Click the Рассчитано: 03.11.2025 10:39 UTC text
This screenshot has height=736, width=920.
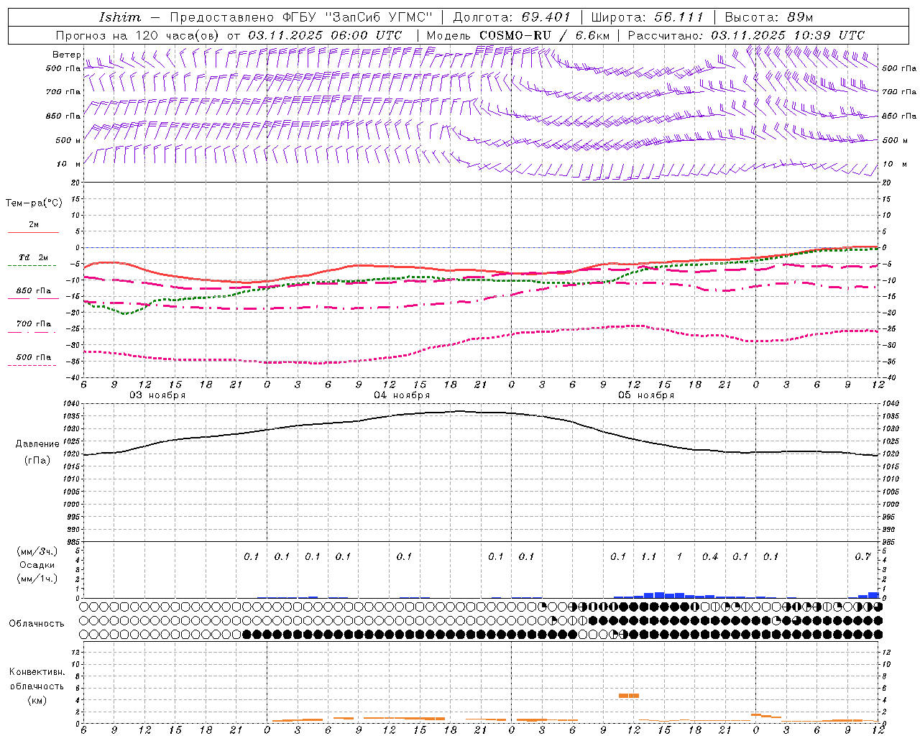tap(746, 35)
